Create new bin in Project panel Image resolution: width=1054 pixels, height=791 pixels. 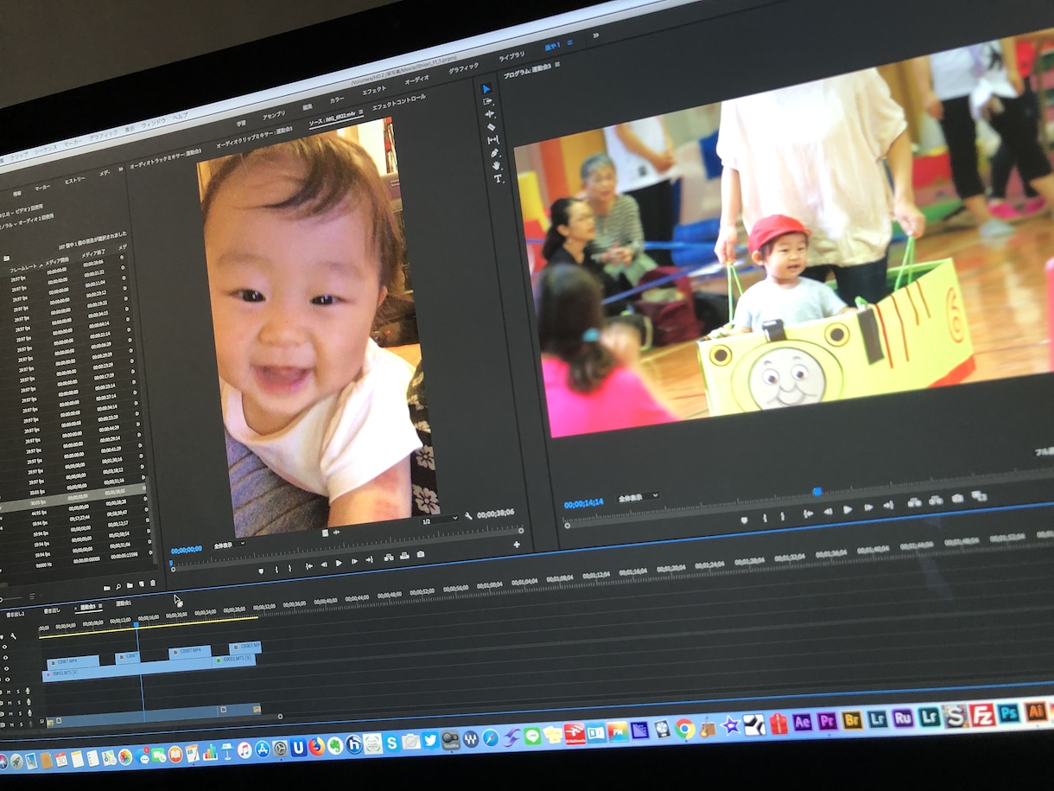tap(130, 586)
